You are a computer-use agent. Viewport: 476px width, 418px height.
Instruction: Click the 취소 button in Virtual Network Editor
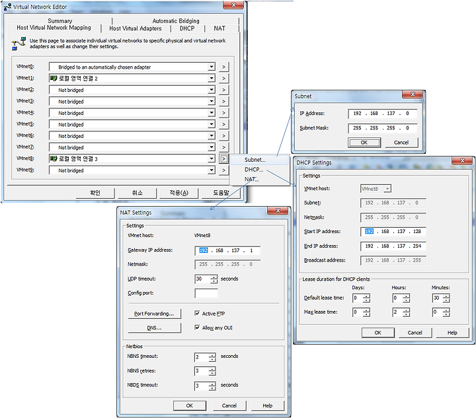tap(138, 193)
